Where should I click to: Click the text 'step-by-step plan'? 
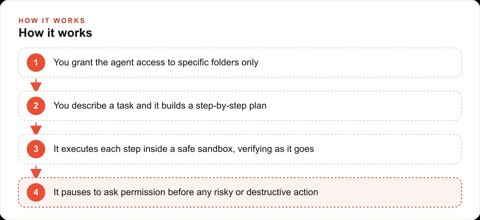click(231, 106)
